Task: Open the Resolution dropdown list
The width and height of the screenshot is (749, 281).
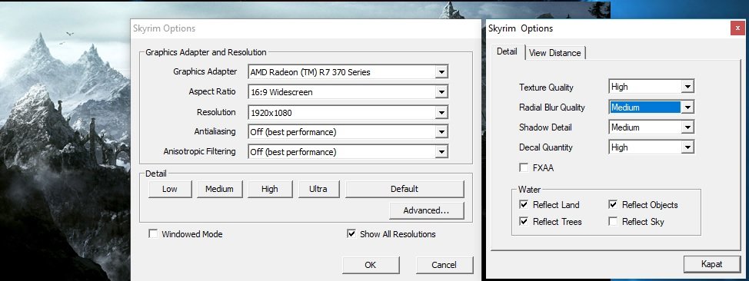Action: pyautogui.click(x=348, y=113)
